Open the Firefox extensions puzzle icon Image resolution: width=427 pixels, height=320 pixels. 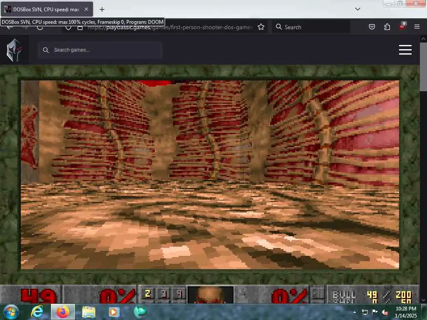coord(387,27)
